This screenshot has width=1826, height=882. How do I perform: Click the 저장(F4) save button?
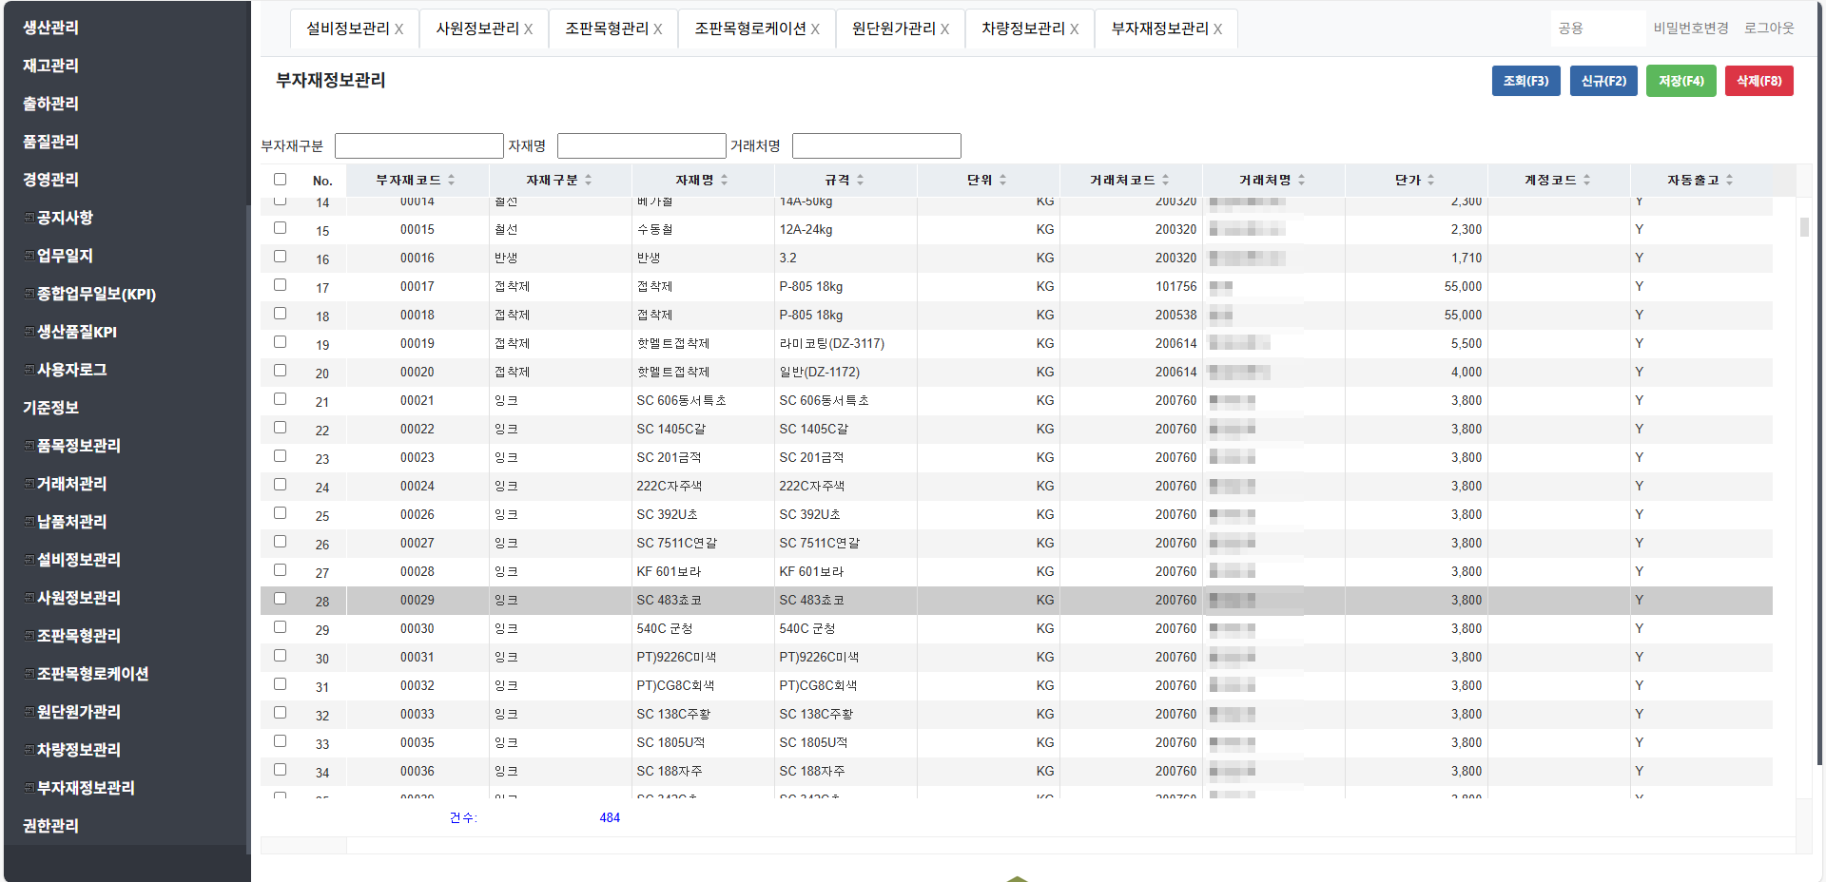coord(1681,81)
